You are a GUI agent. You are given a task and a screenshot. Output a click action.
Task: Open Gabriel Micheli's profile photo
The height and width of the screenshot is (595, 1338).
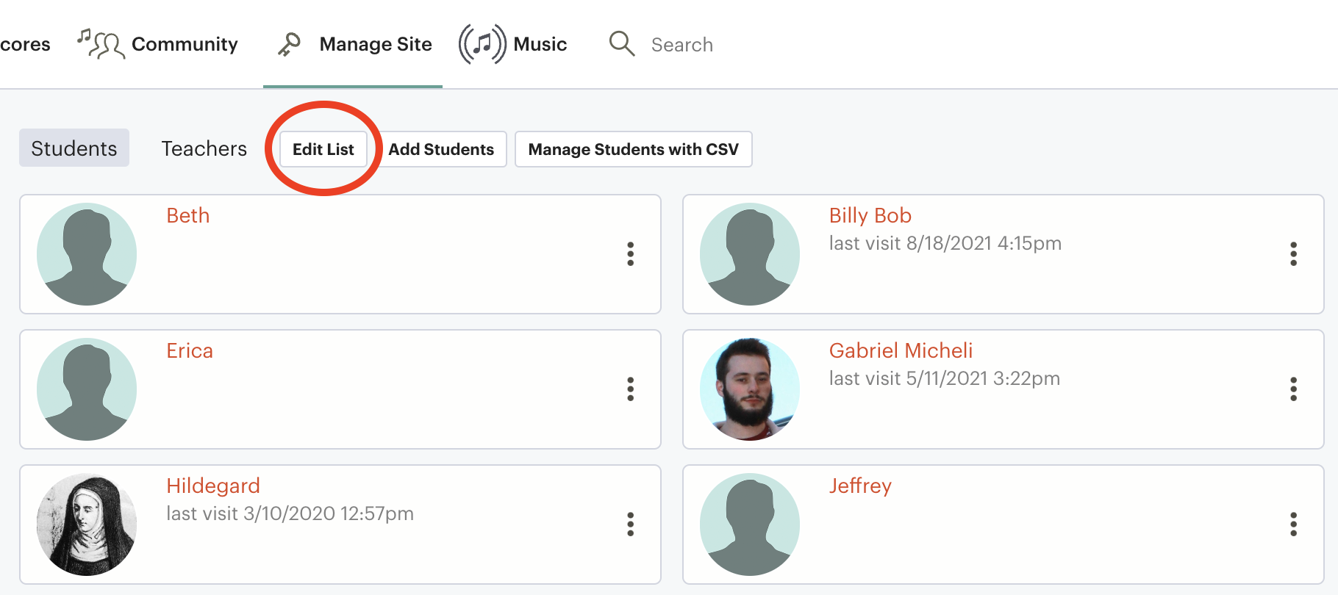pos(750,389)
